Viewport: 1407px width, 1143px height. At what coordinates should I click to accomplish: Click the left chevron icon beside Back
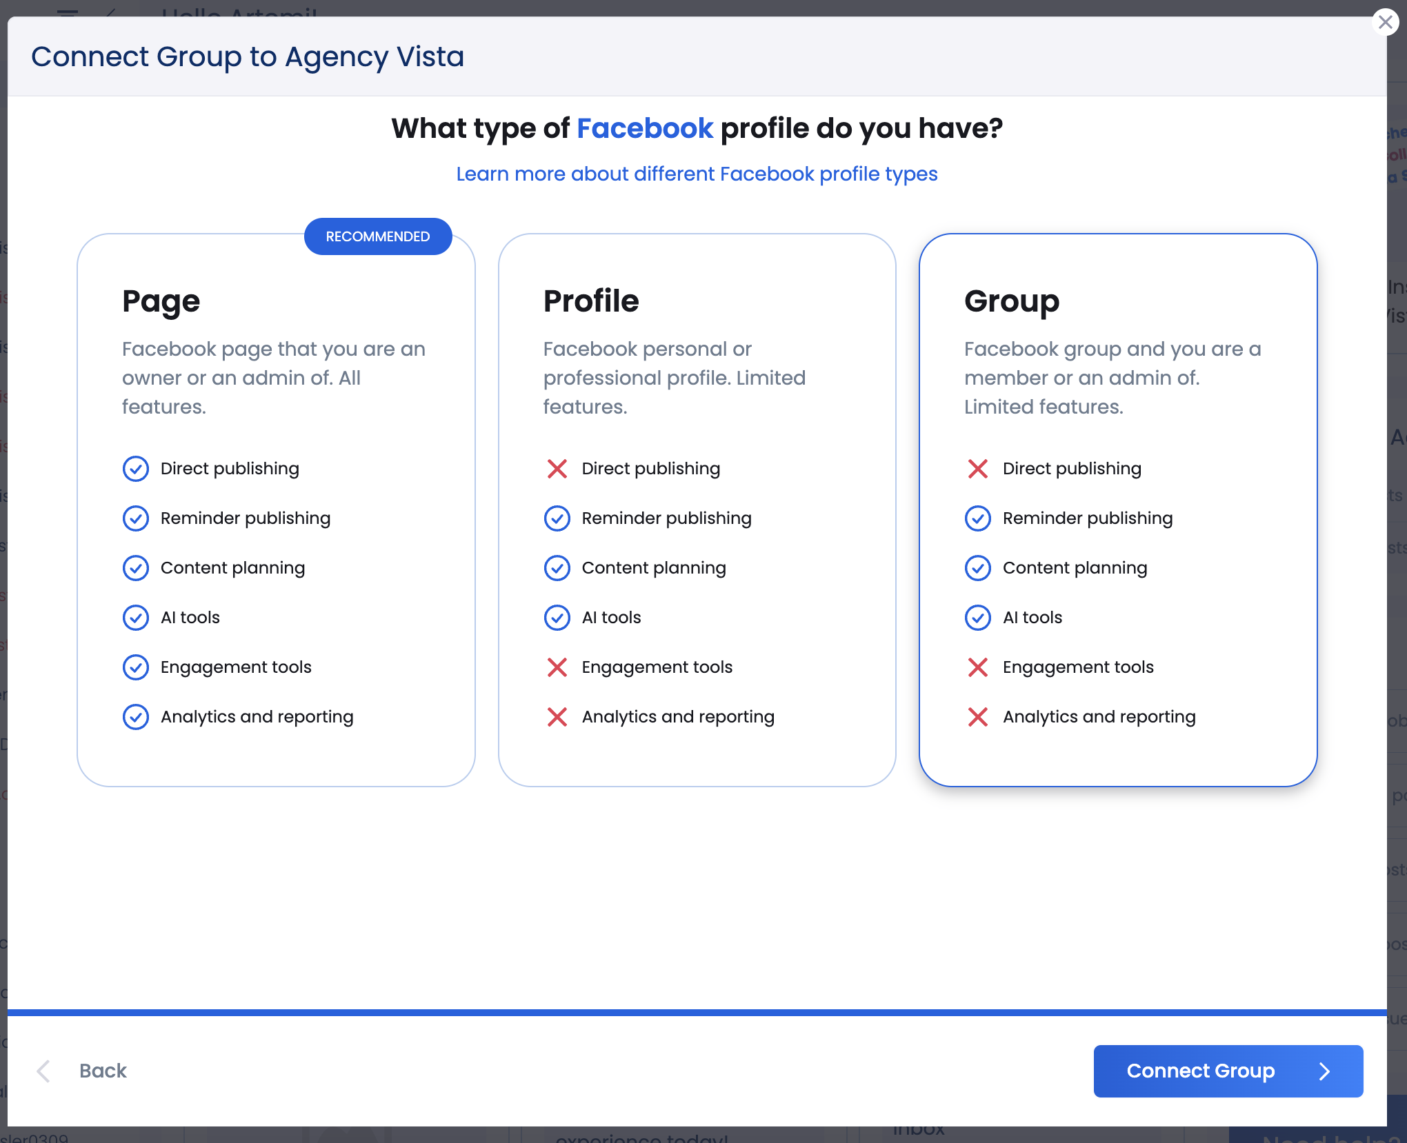[x=43, y=1071]
